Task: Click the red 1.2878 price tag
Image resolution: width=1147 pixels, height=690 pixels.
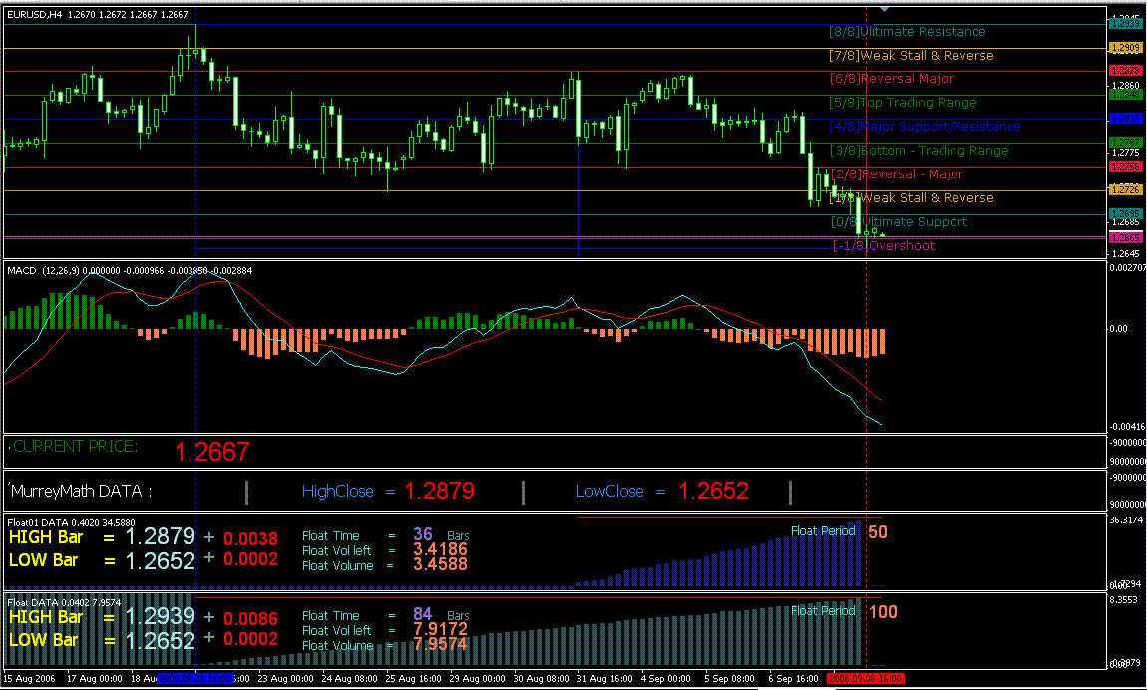Action: coord(1128,70)
